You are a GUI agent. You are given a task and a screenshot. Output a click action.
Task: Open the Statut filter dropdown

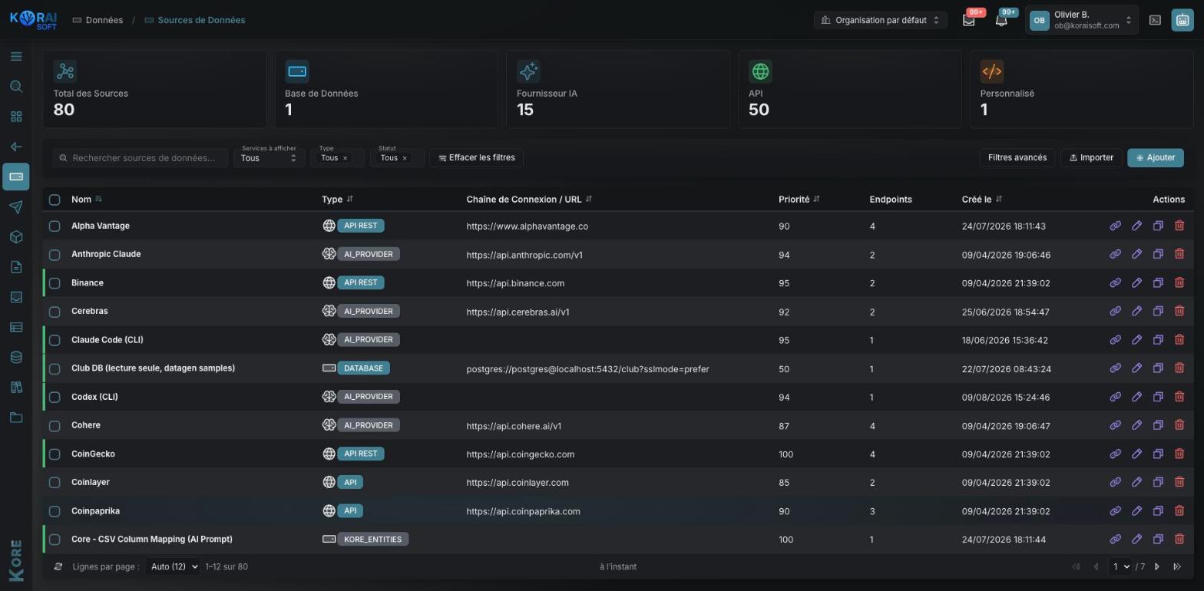(x=396, y=157)
